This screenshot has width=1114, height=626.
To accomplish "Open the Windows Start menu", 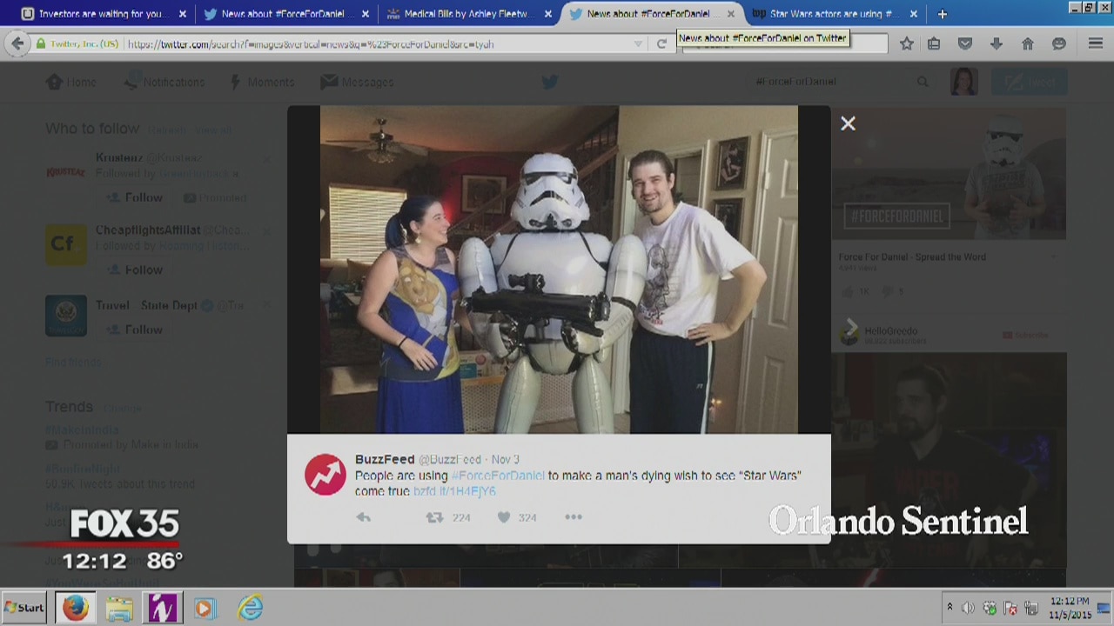I will click(x=24, y=608).
